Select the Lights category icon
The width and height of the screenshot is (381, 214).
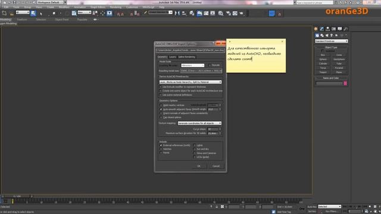click(327, 36)
